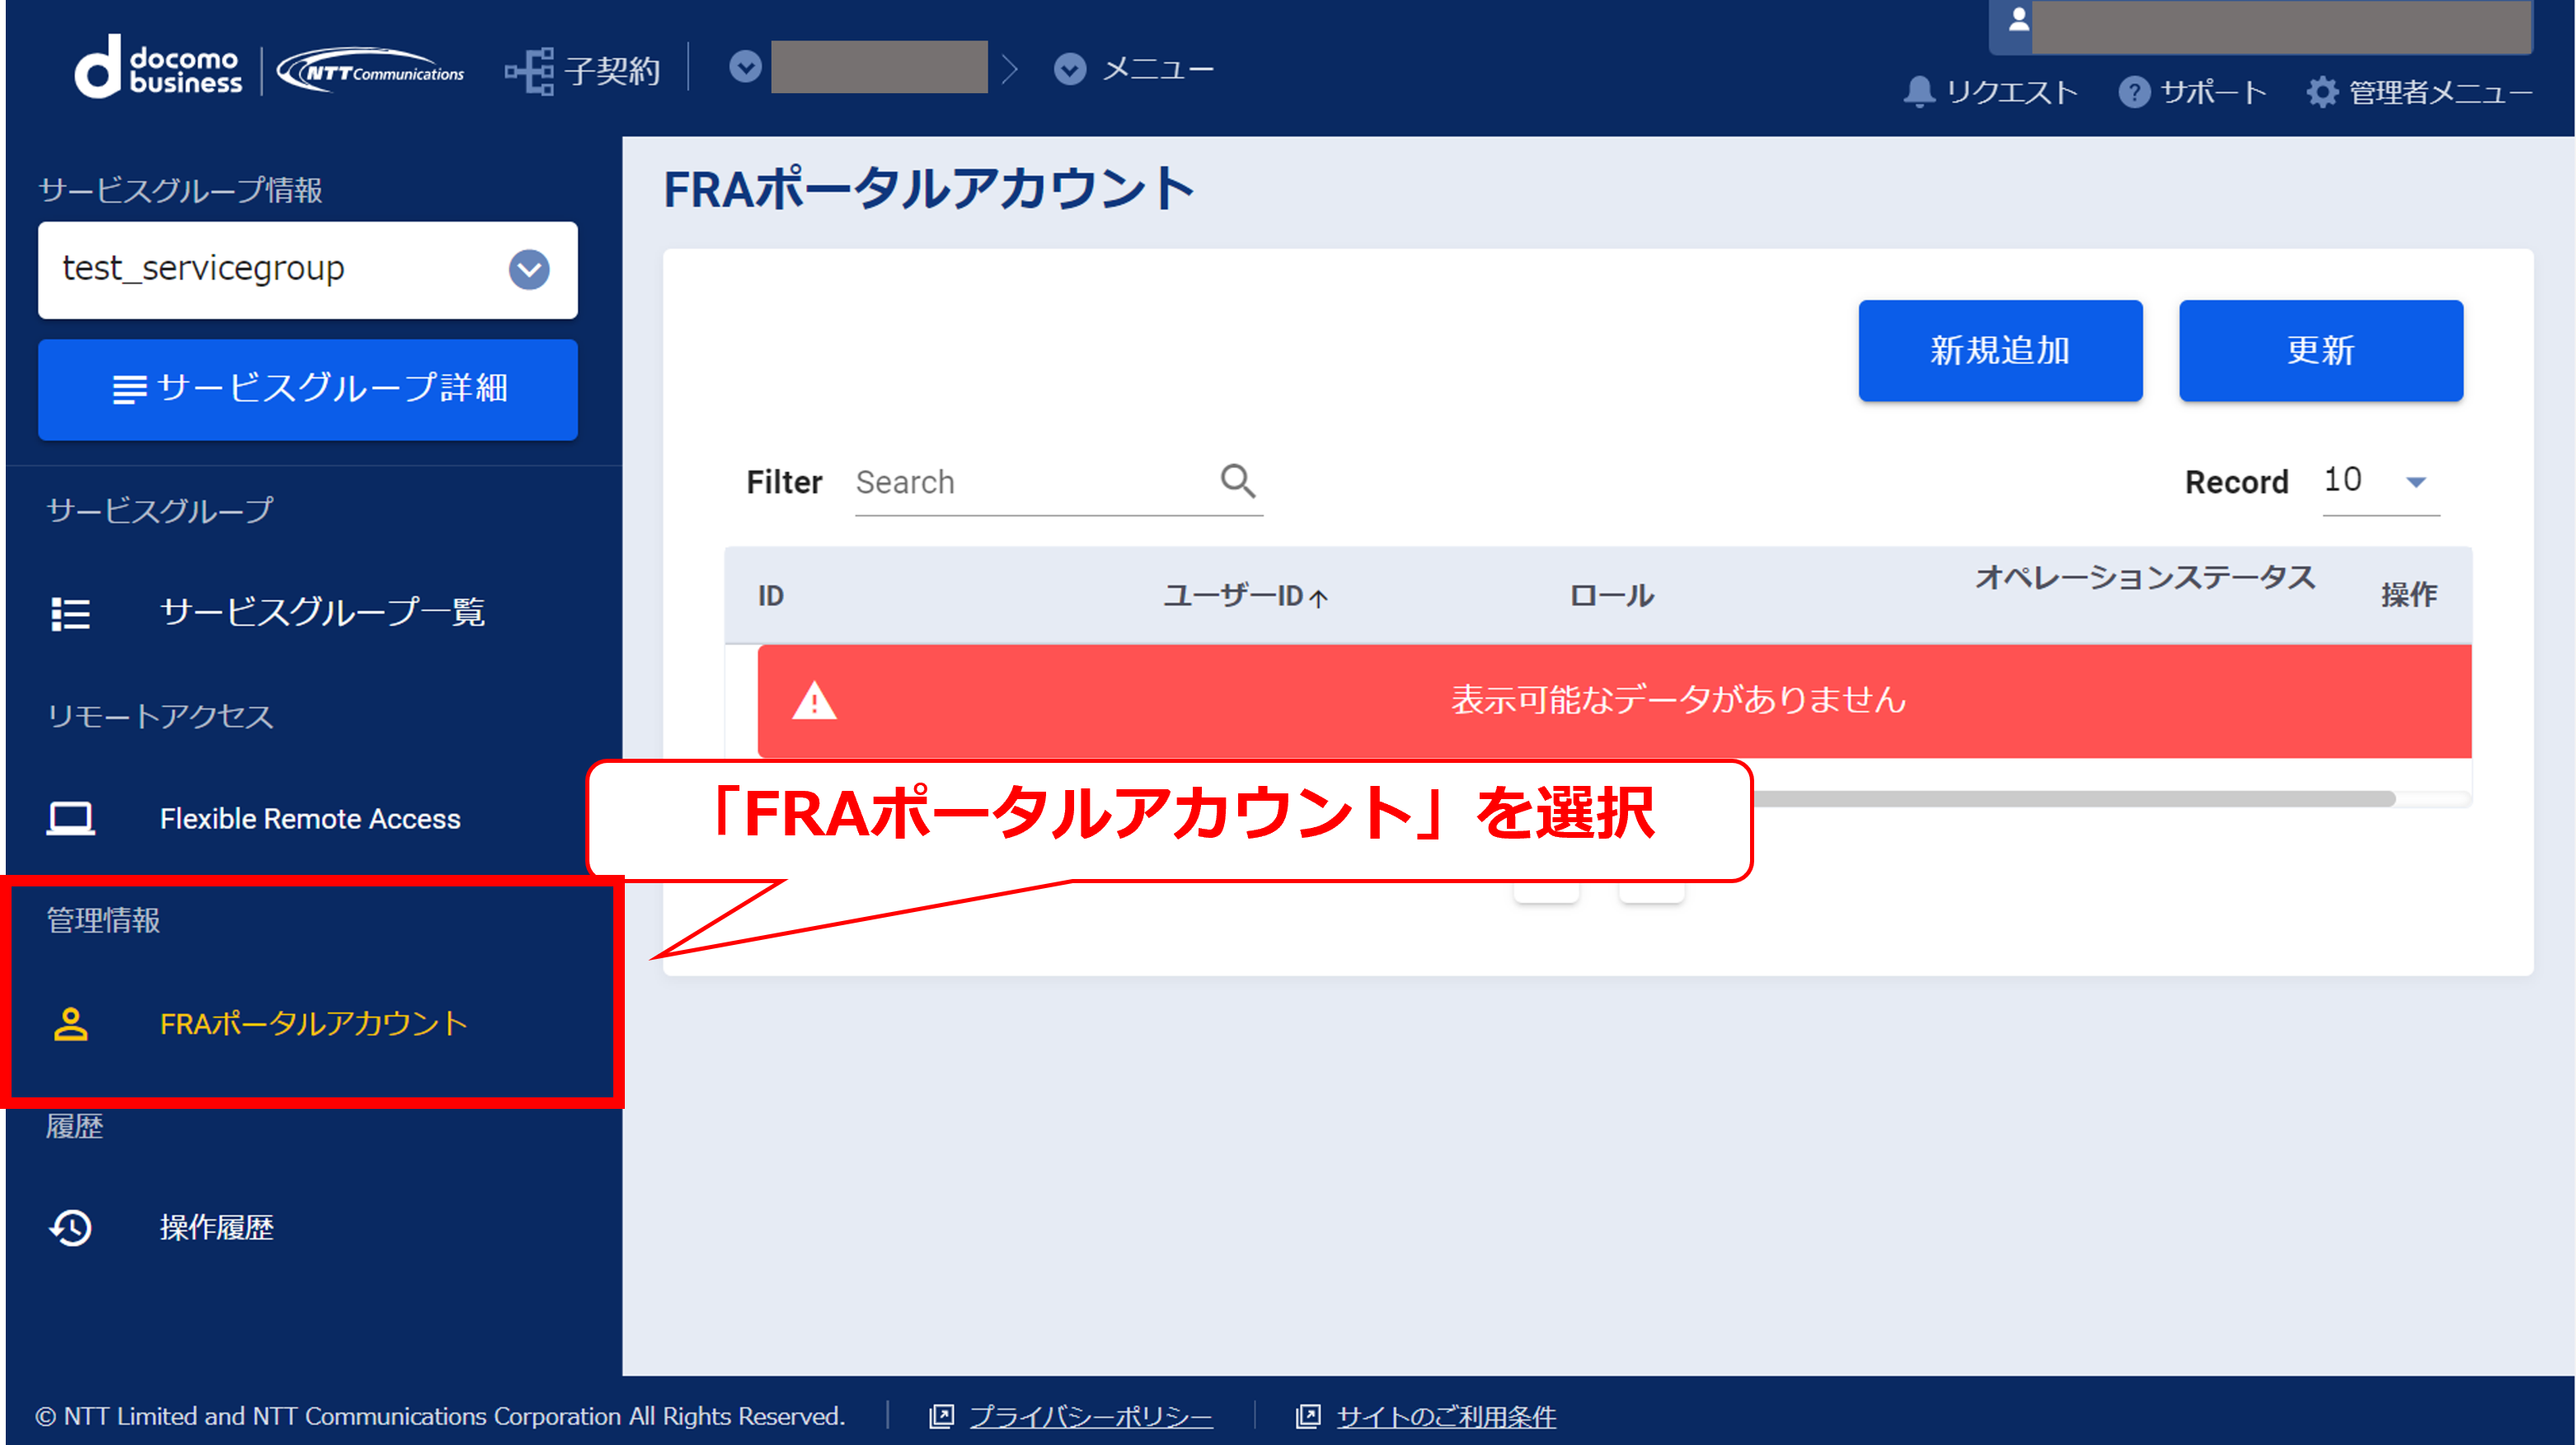
Task: Click the warning triangle icon
Action: coord(814,700)
